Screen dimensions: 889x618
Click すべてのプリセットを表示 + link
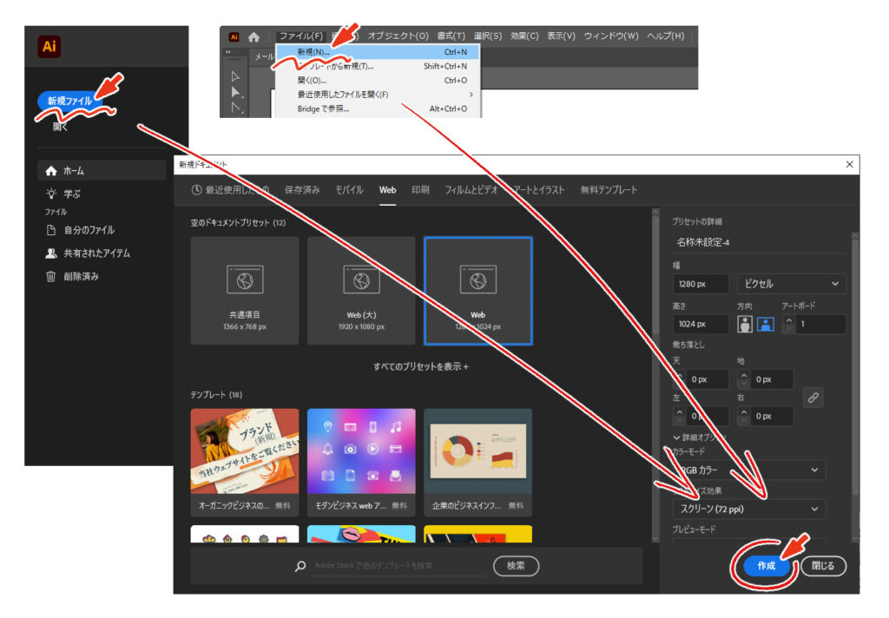click(x=421, y=367)
